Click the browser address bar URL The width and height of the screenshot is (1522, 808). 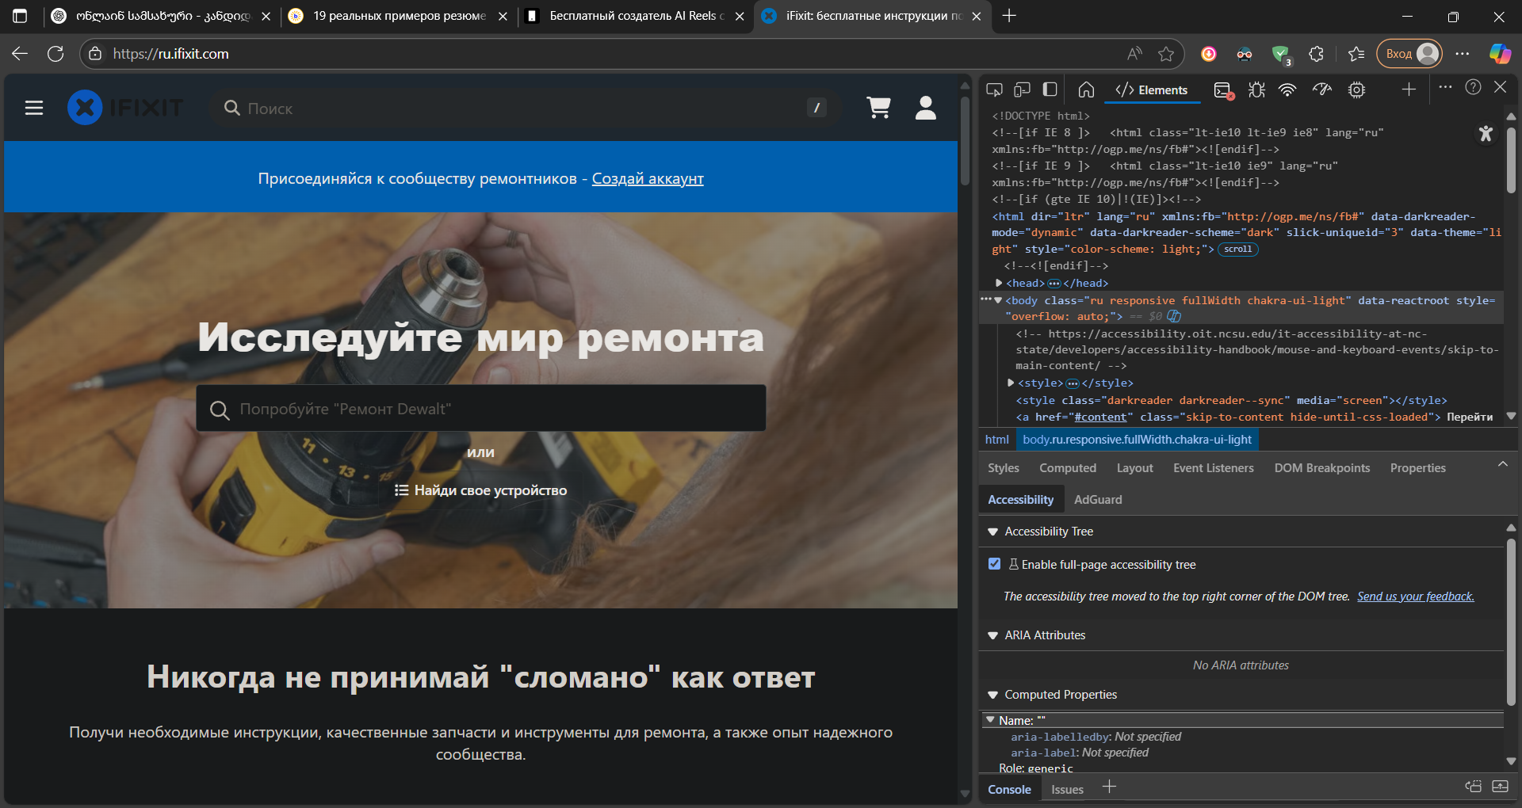coord(170,54)
